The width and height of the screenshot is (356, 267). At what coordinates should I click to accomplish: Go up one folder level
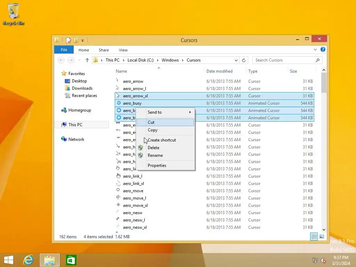pyautogui.click(x=87, y=60)
